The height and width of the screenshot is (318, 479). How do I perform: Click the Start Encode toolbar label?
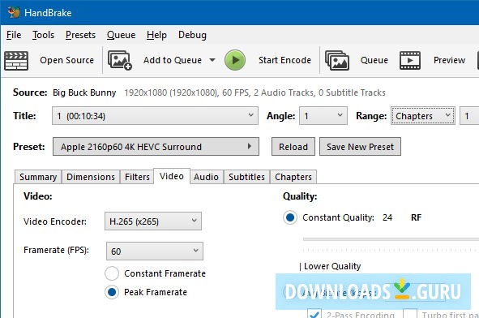(284, 60)
